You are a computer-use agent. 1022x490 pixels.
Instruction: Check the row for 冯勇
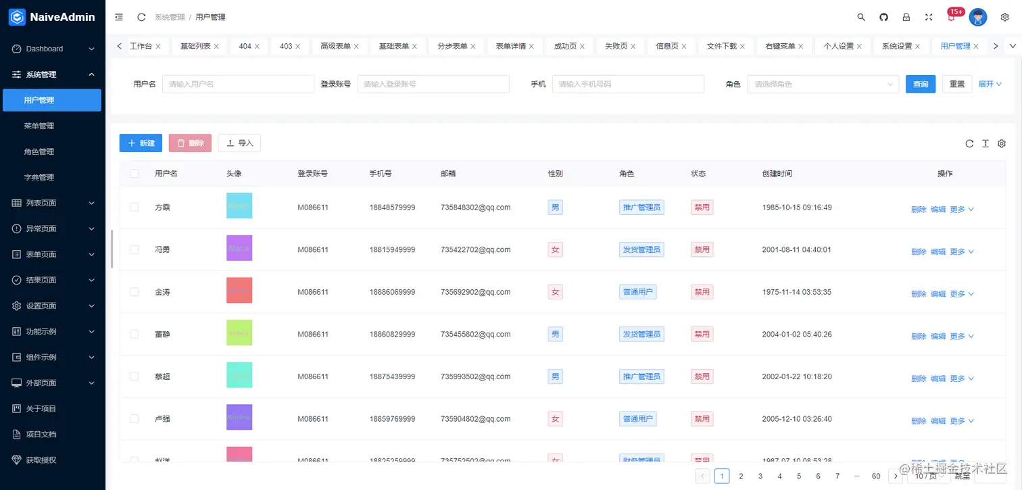(134, 249)
